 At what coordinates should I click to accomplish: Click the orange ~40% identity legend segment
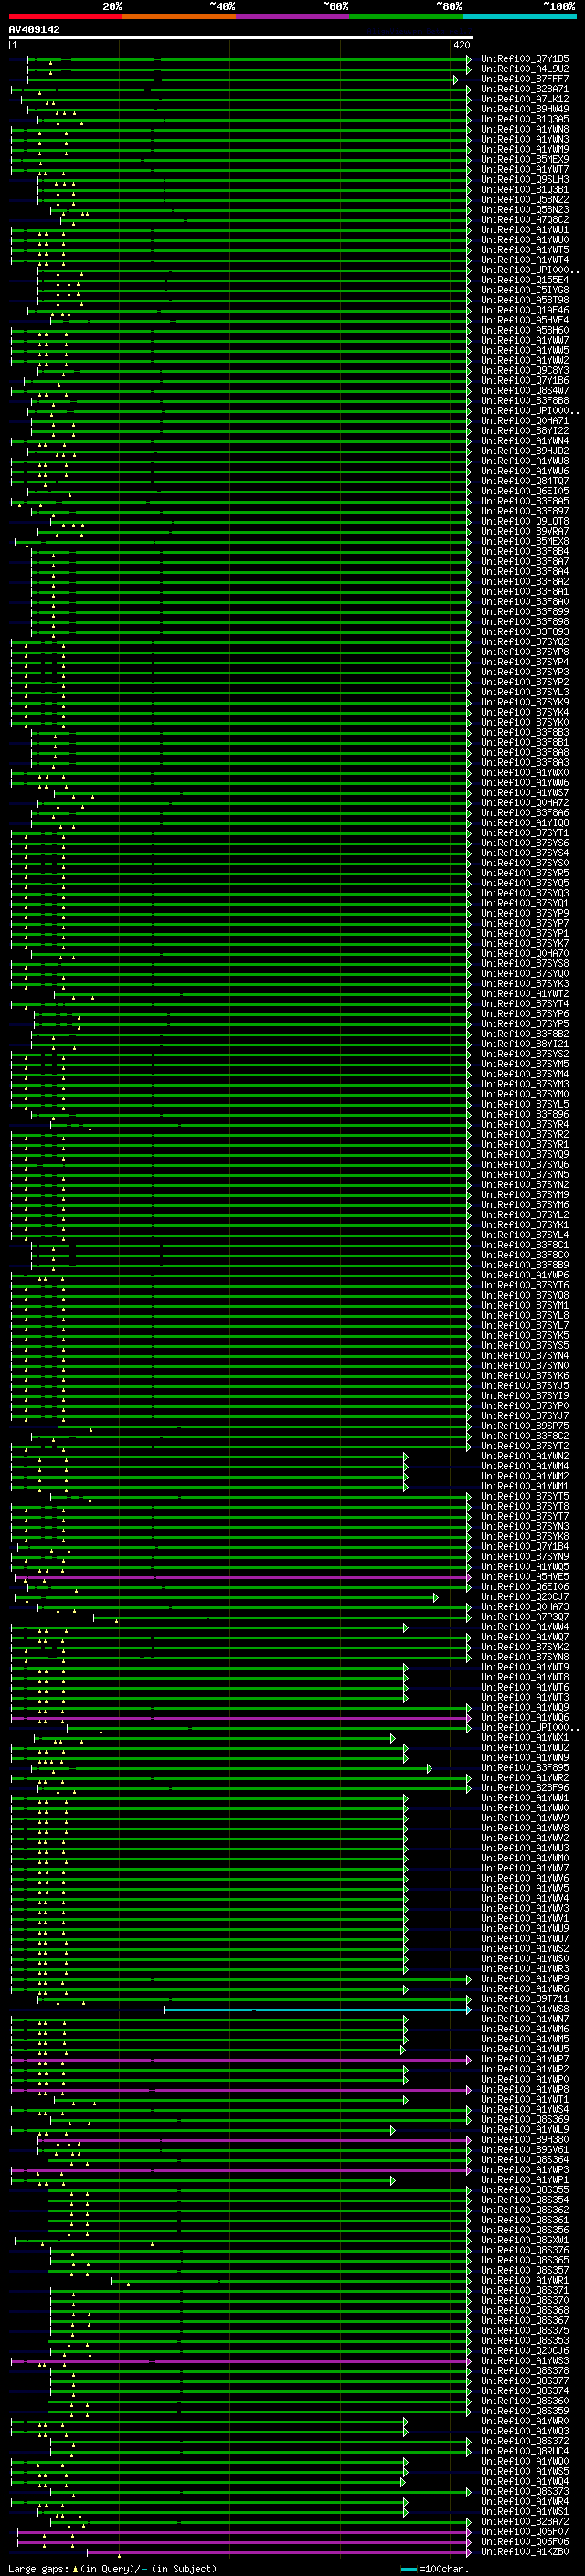point(179,16)
